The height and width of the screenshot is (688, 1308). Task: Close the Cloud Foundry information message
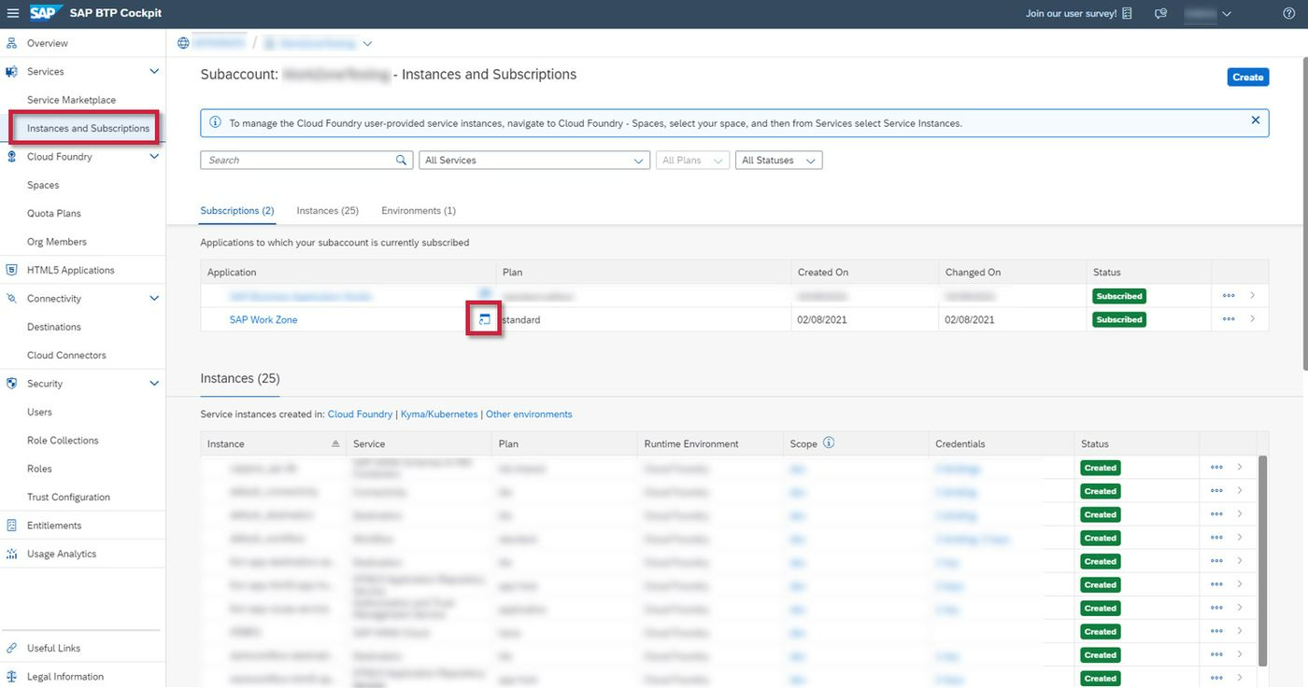pyautogui.click(x=1255, y=120)
